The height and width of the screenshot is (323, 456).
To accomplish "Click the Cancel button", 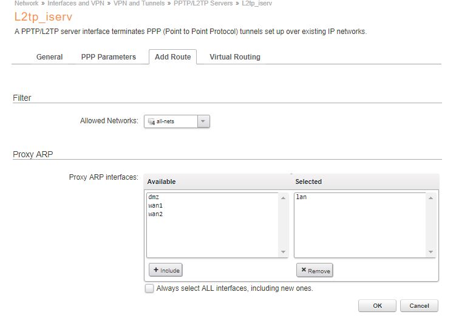I will coord(419,305).
